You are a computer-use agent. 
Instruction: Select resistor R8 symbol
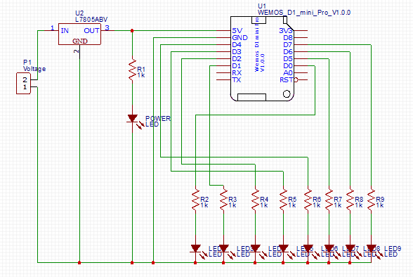[x=350, y=200]
